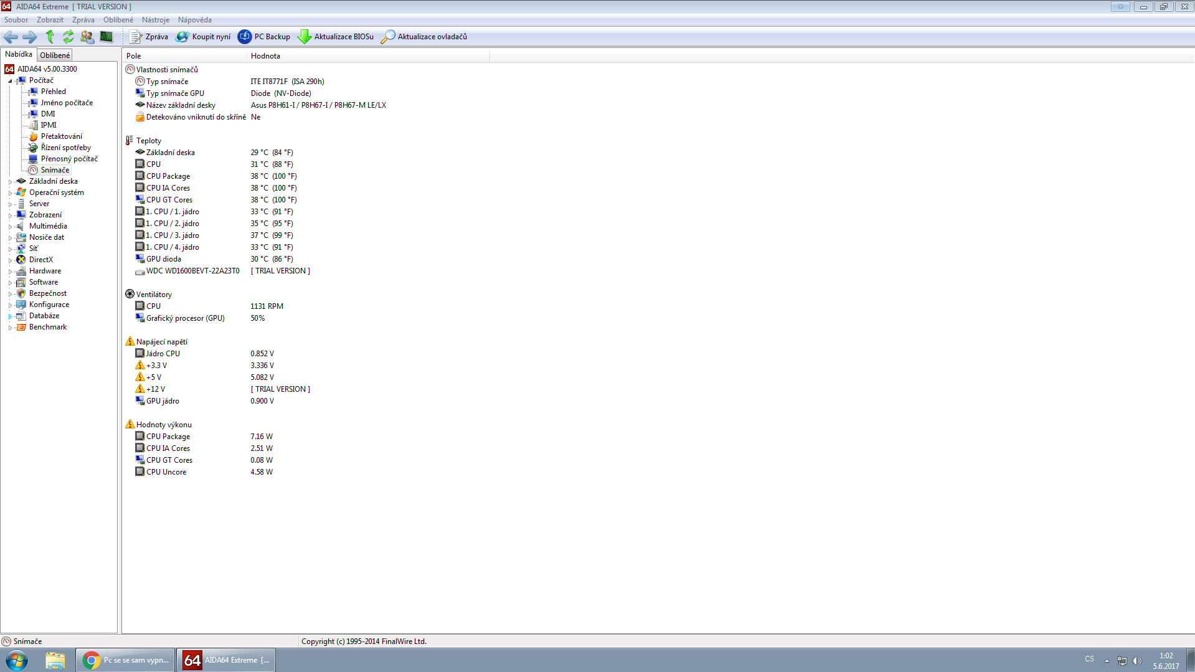Screen dimensions: 1195x672
Task: Click Koupit nyní to buy
Action: click(x=203, y=37)
